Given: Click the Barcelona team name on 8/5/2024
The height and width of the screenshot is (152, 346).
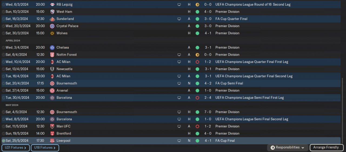Looking at the screenshot, I should (x=64, y=119).
